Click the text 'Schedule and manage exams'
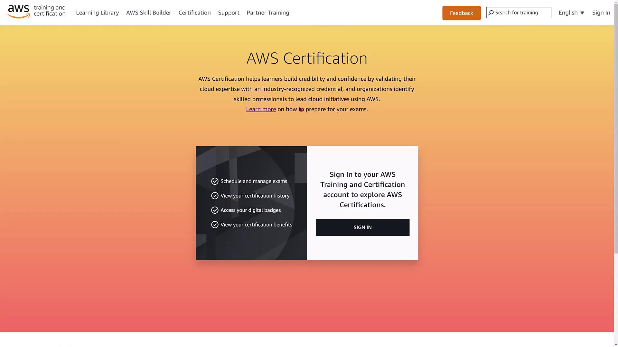This screenshot has height=347, width=618. 254,181
